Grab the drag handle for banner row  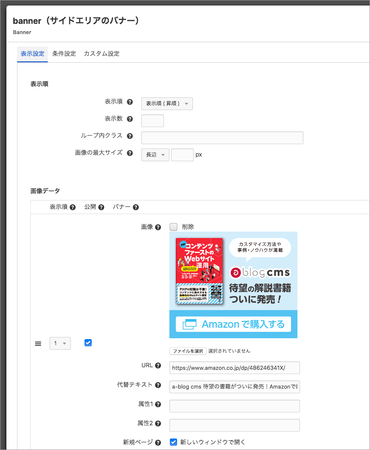point(38,344)
